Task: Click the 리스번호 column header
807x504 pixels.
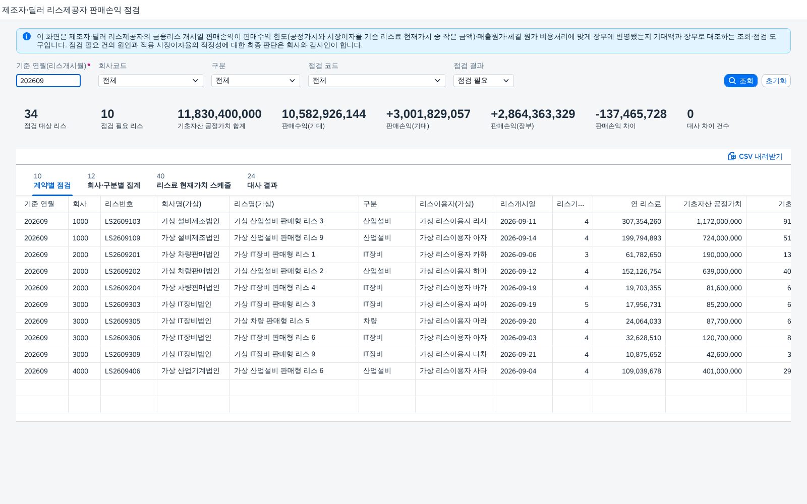Action: (129, 204)
